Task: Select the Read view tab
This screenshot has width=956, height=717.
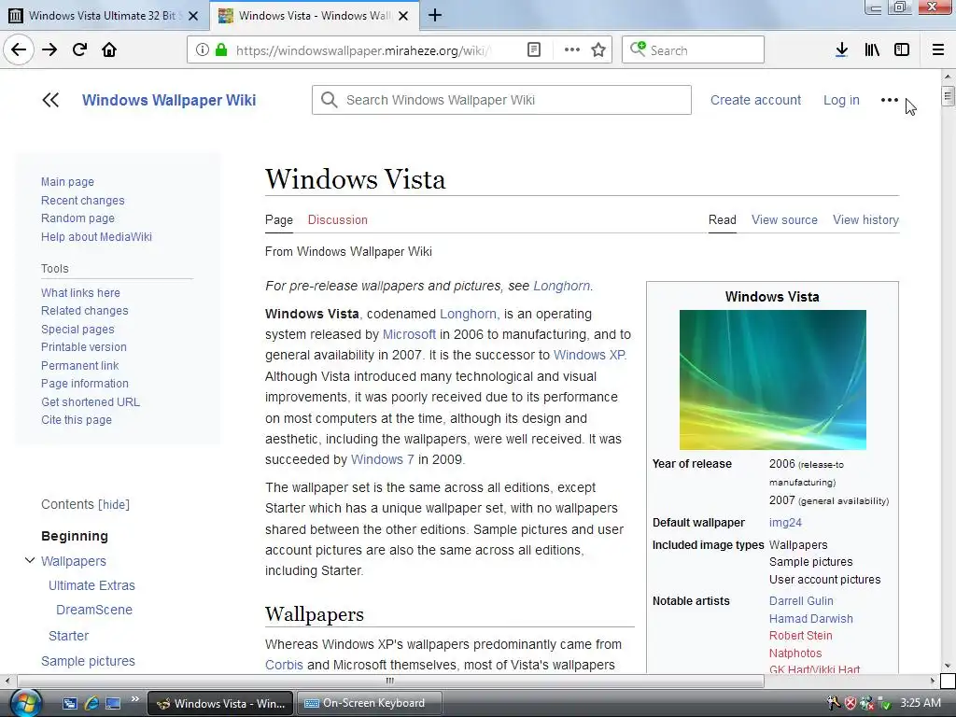Action: point(722,219)
